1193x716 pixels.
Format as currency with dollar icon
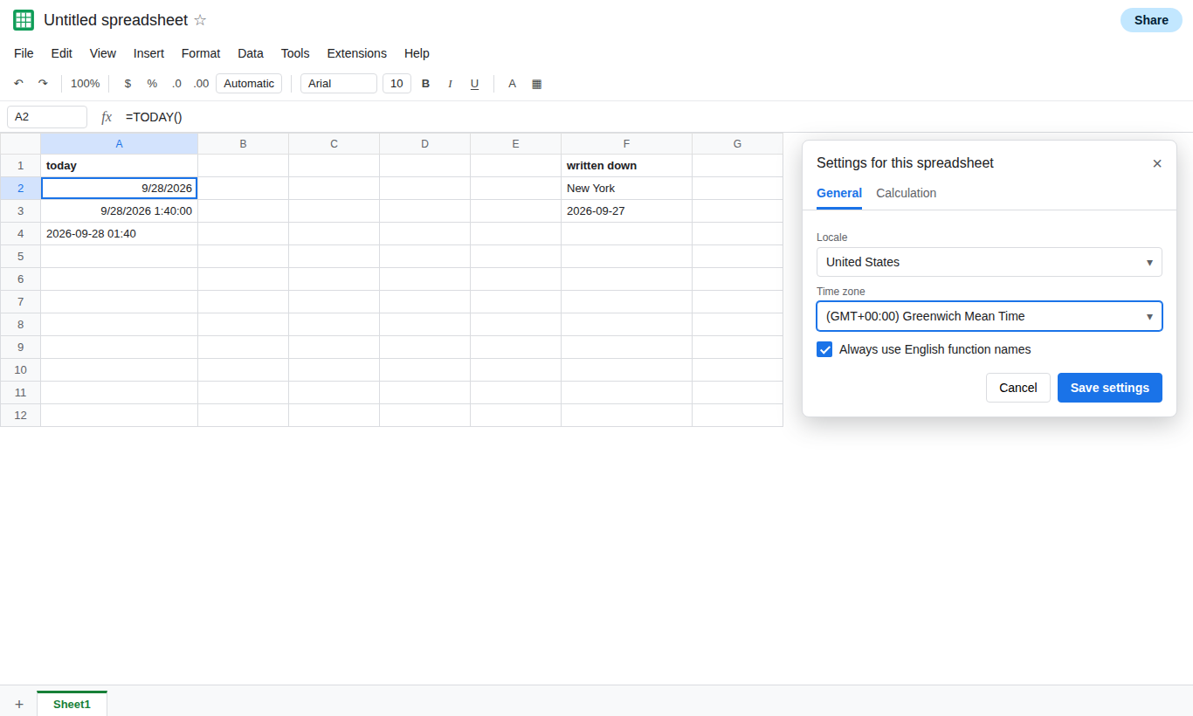point(128,84)
